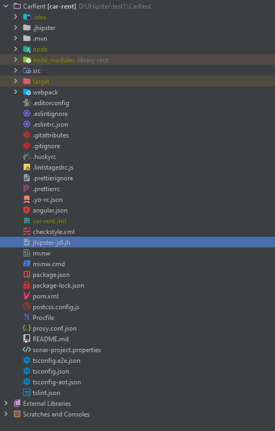Viewport: 275px width, 431px height.
Task: Expand External Libraries node
Action: pyautogui.click(x=6, y=403)
